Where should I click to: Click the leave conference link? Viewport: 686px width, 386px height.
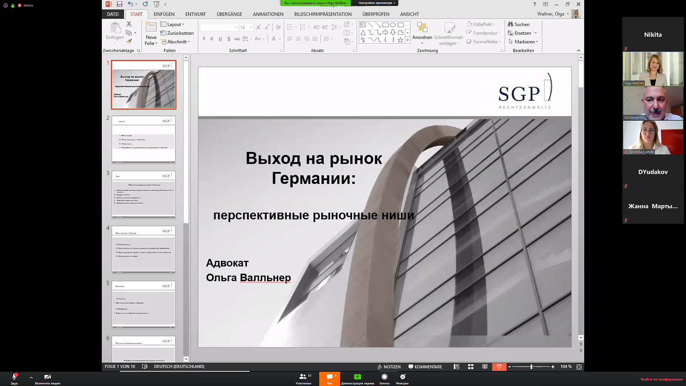point(661,379)
